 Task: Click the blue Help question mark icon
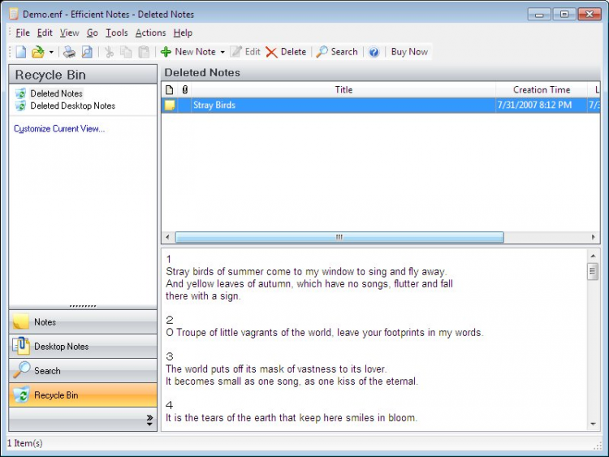(x=374, y=52)
